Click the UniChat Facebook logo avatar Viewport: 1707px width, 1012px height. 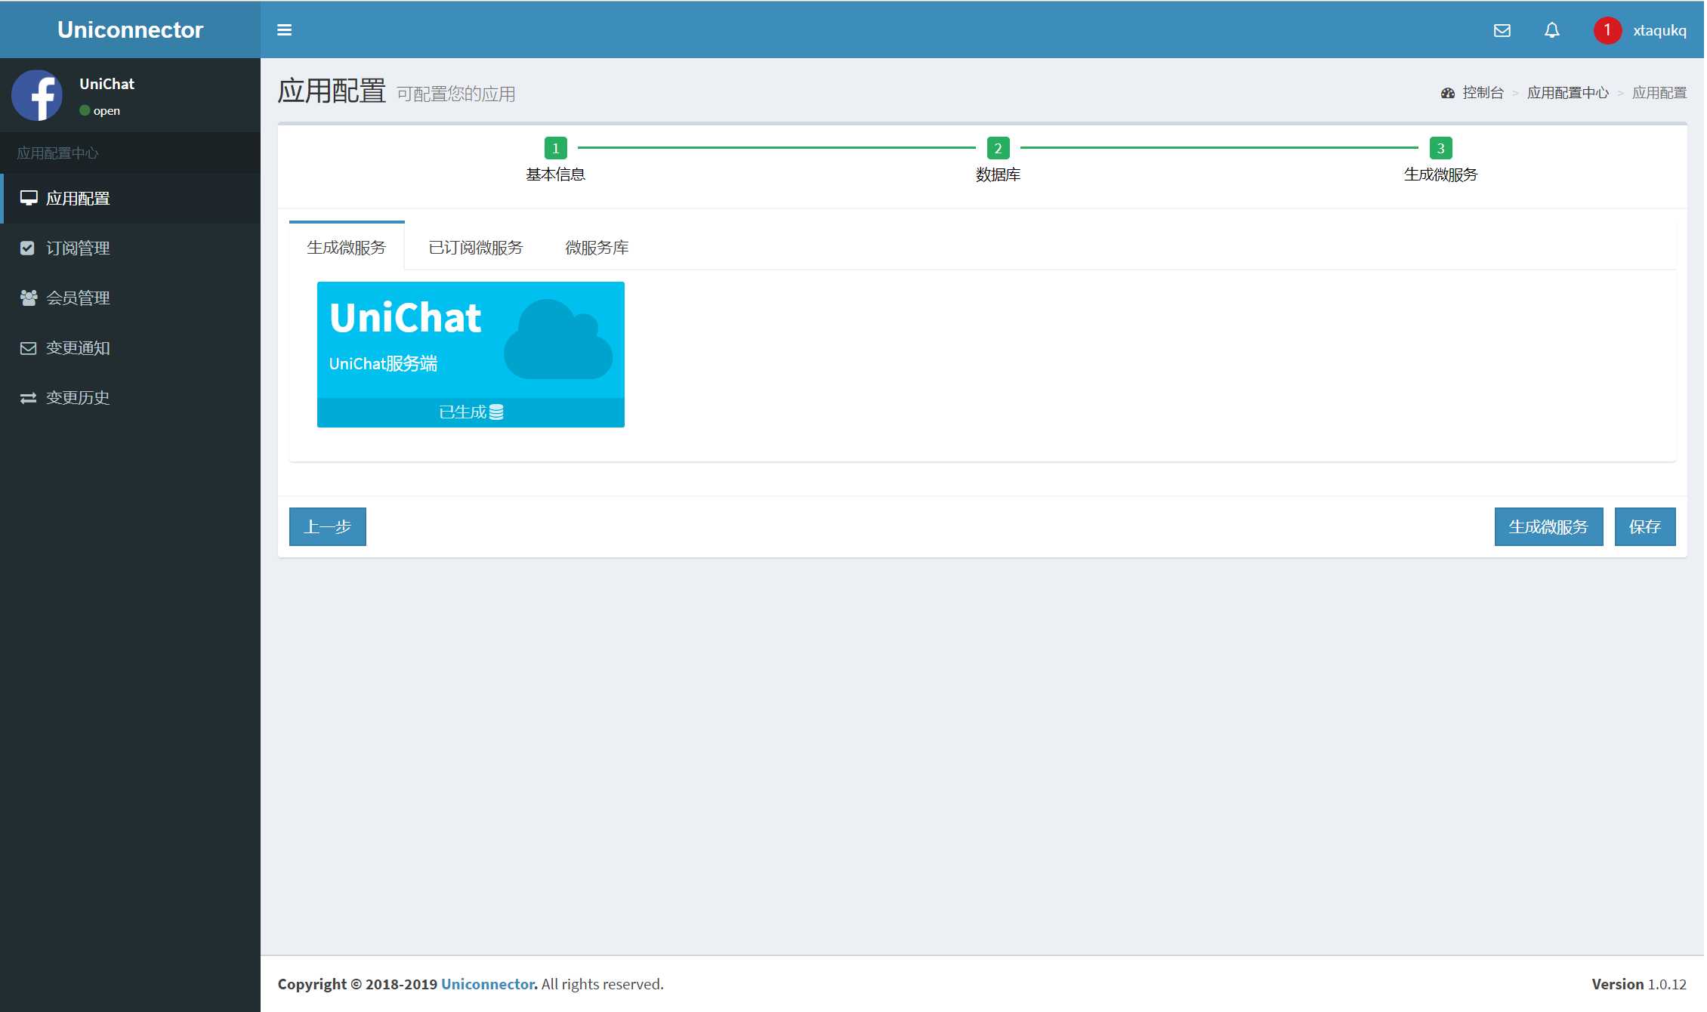pyautogui.click(x=37, y=95)
